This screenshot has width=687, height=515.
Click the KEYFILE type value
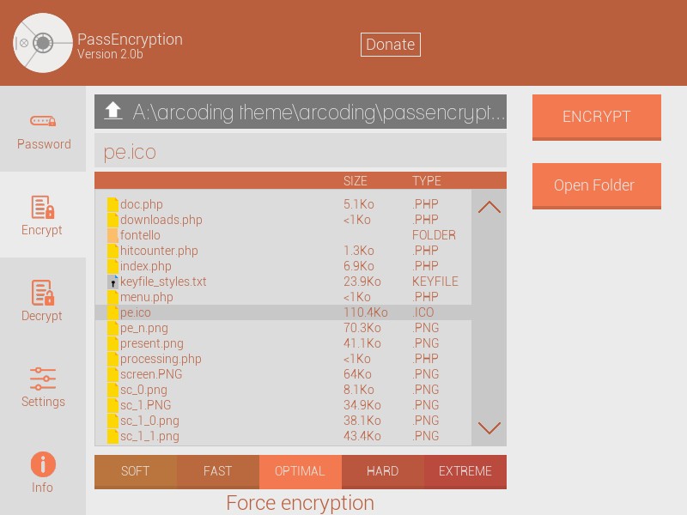pos(435,282)
